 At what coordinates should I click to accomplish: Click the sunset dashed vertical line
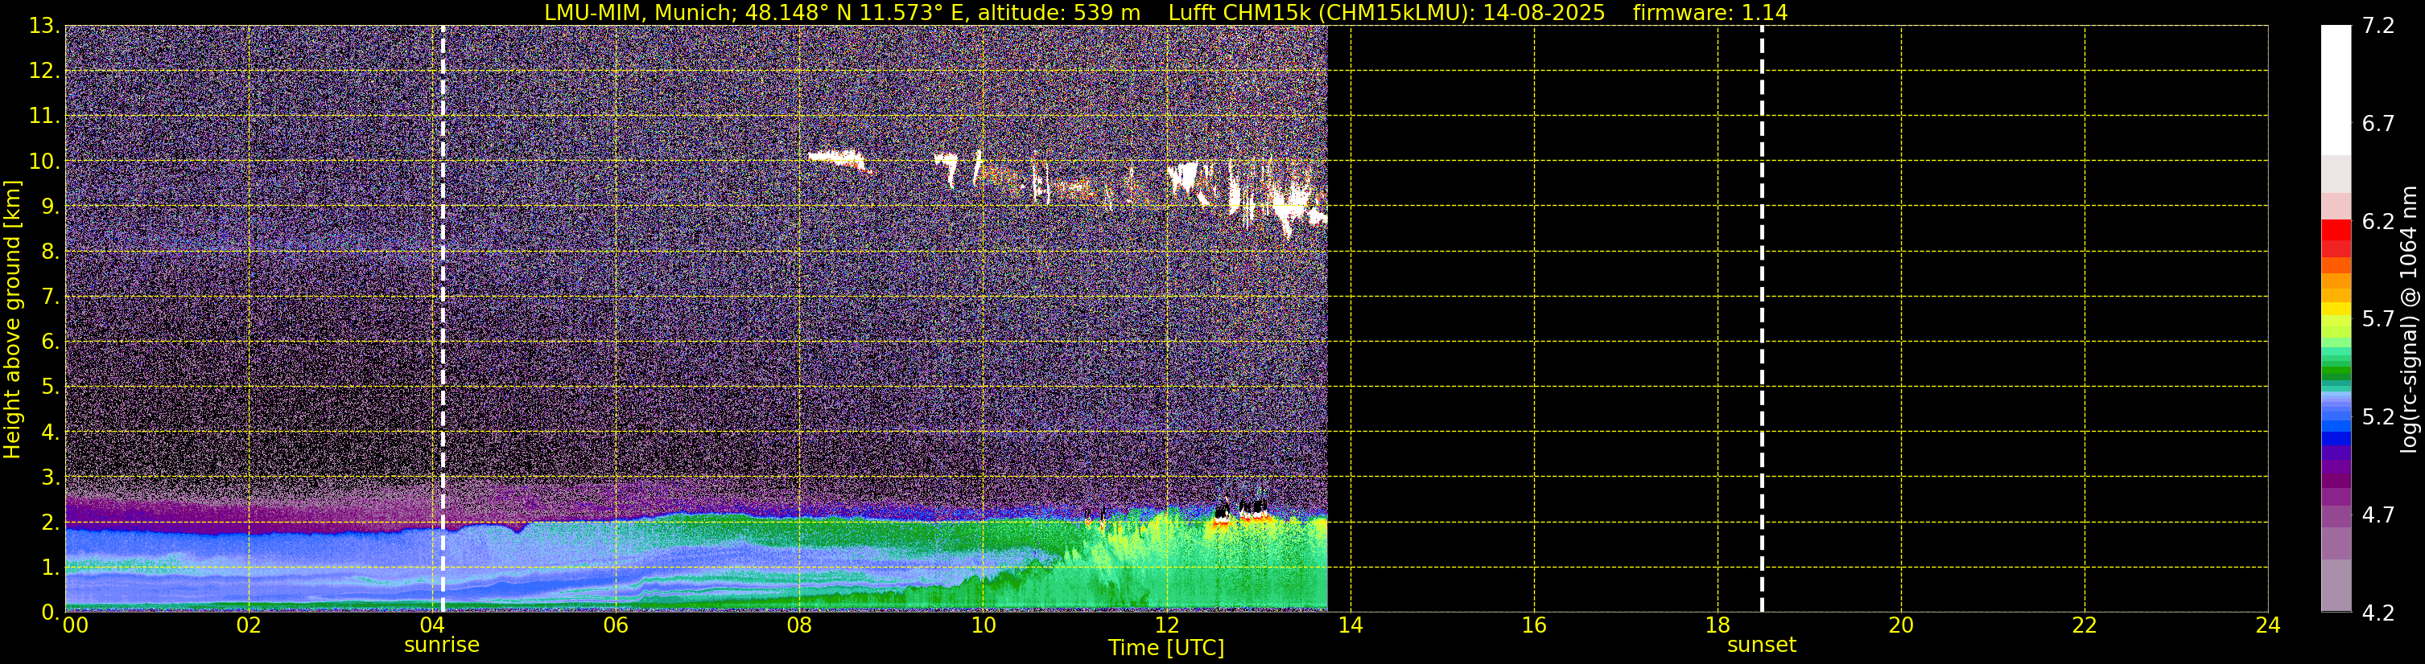[1761, 319]
